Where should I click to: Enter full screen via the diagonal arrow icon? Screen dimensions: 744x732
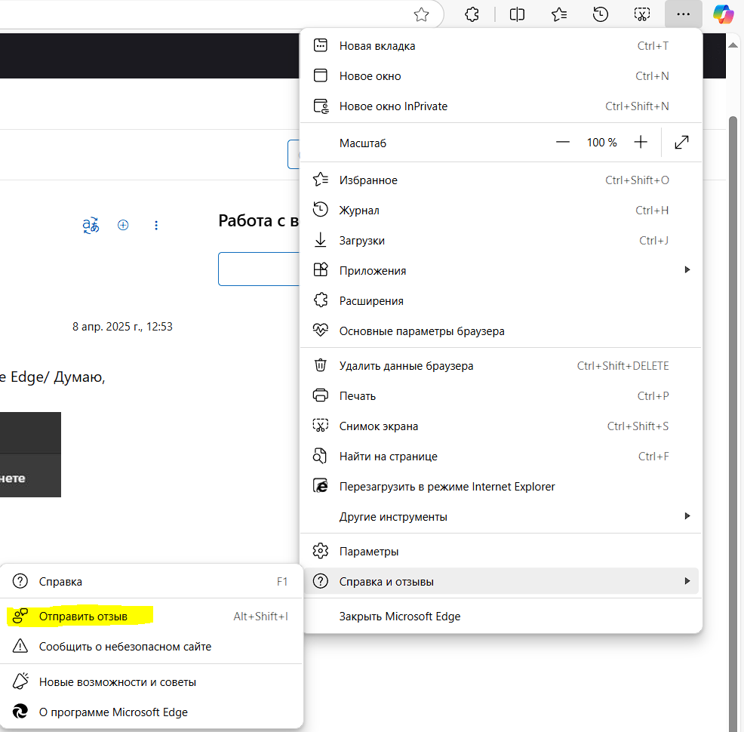pyautogui.click(x=681, y=143)
